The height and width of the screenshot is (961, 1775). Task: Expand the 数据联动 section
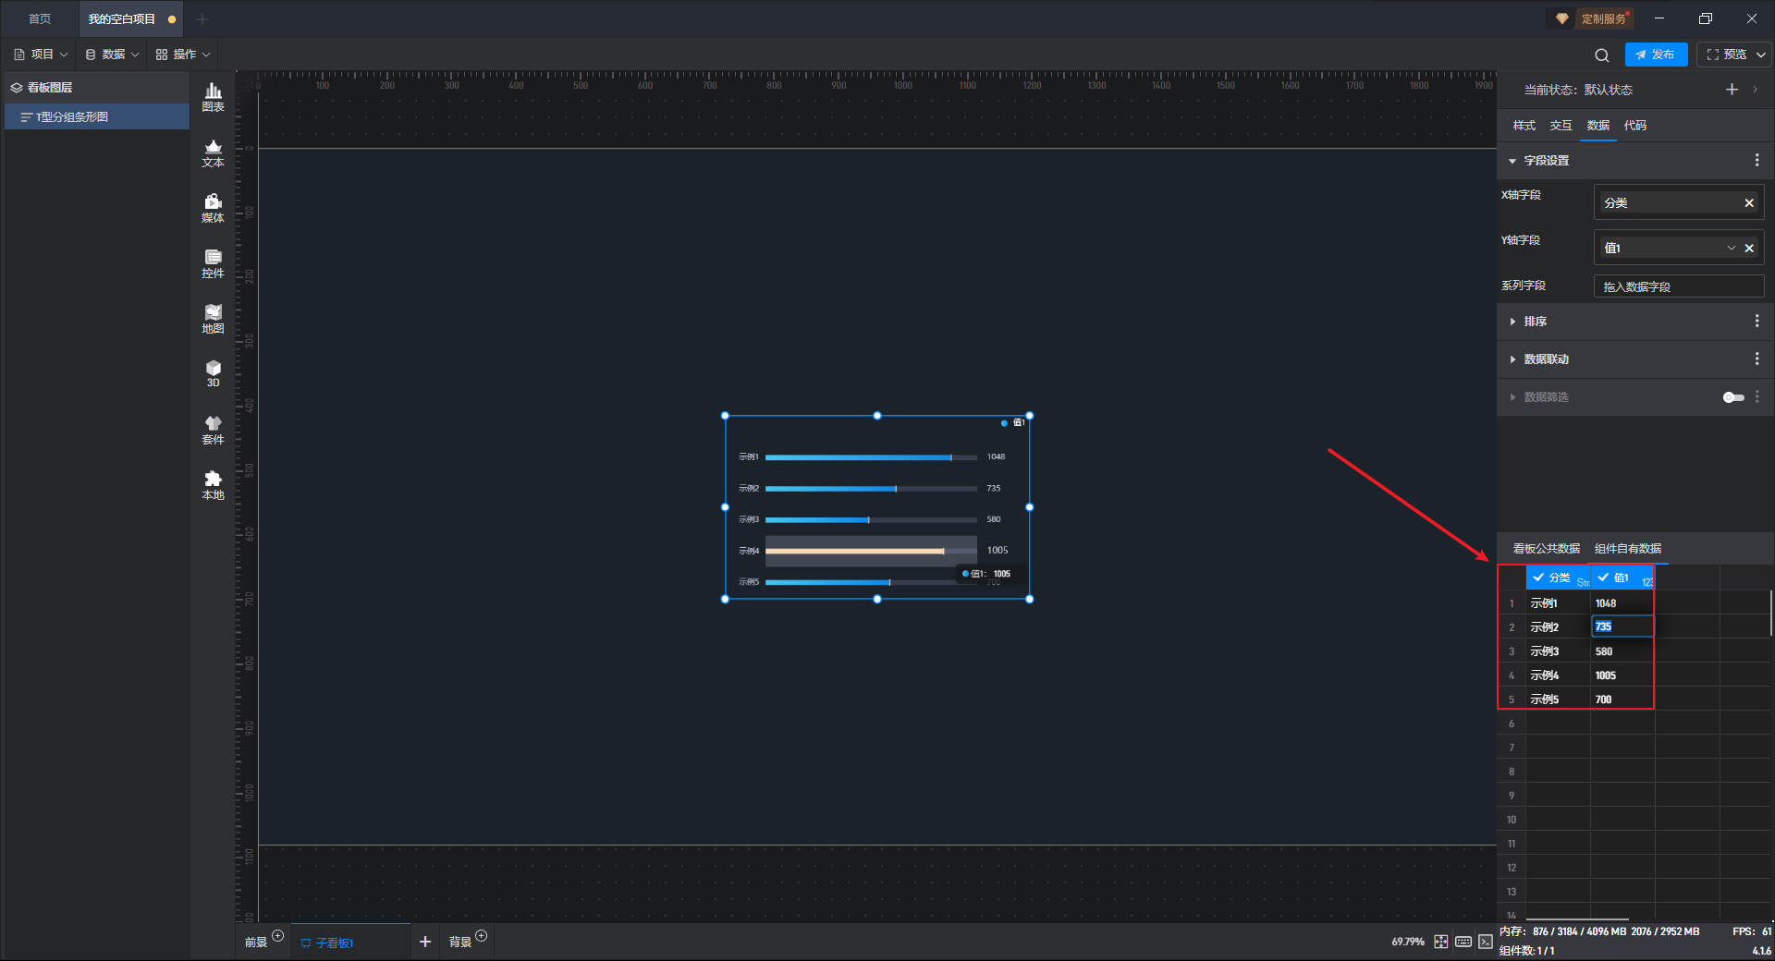click(1512, 359)
